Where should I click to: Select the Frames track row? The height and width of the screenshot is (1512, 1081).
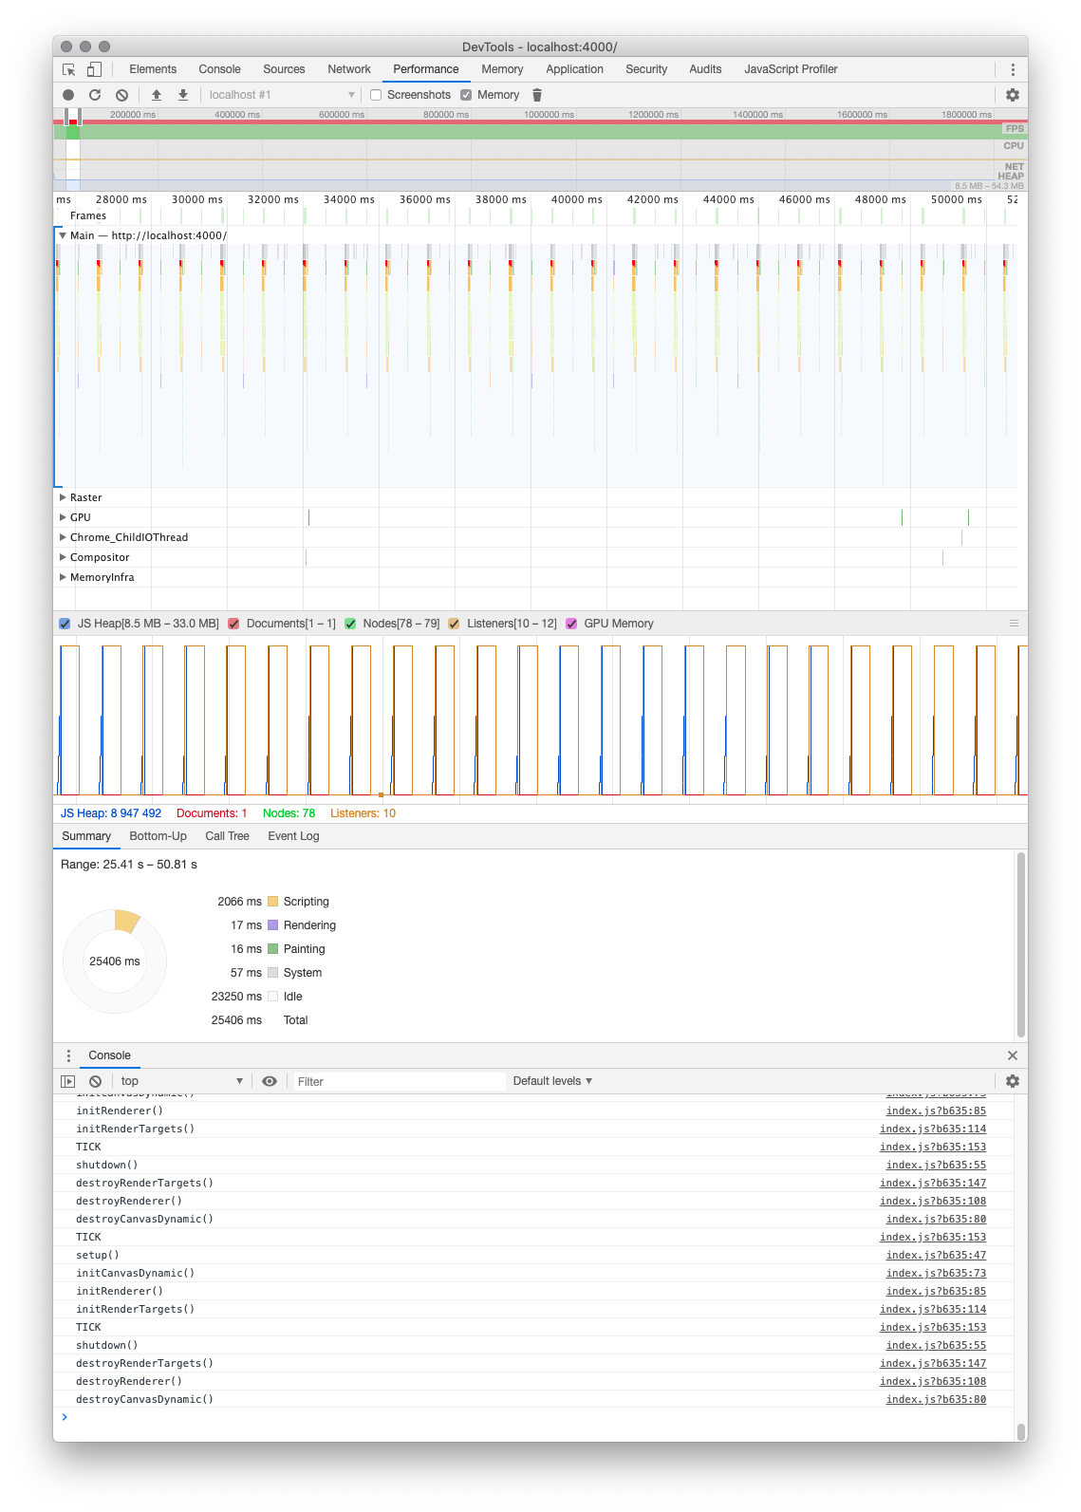click(536, 215)
